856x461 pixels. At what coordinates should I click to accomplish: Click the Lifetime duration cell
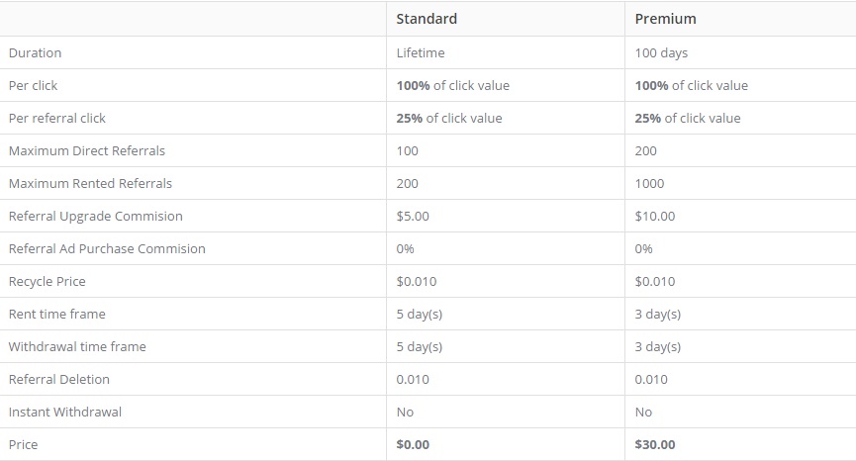coord(421,52)
